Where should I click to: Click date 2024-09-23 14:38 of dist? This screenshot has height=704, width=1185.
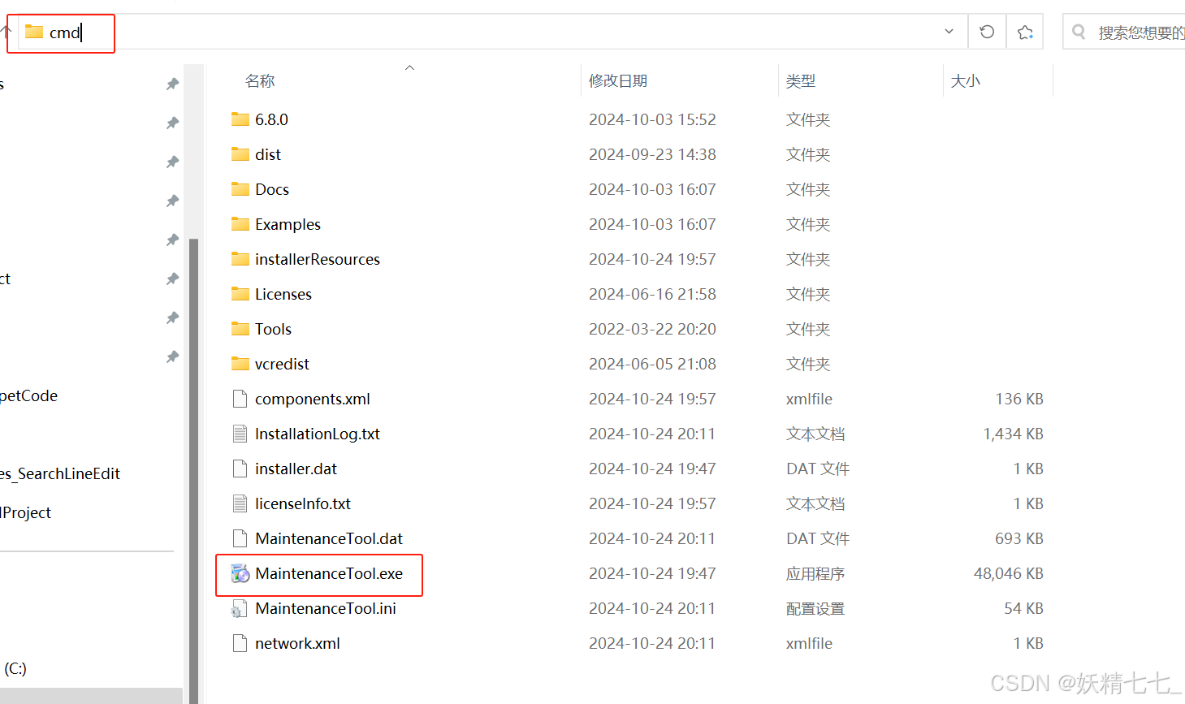coord(652,154)
